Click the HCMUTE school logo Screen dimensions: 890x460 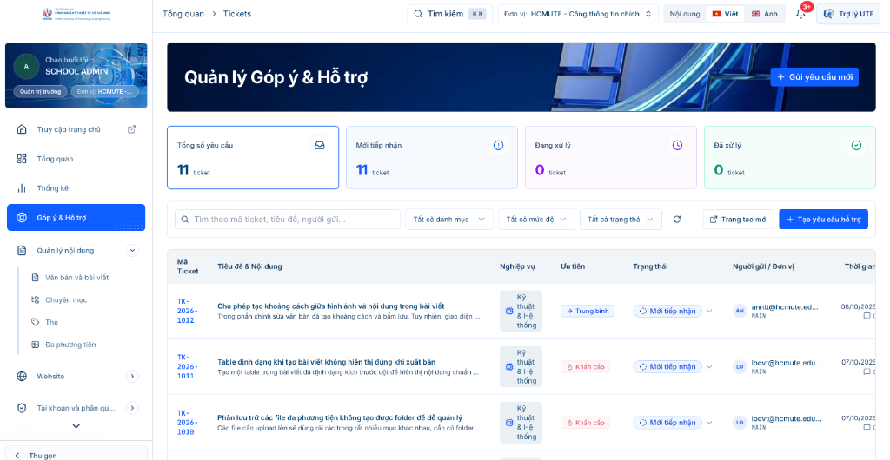pos(76,14)
